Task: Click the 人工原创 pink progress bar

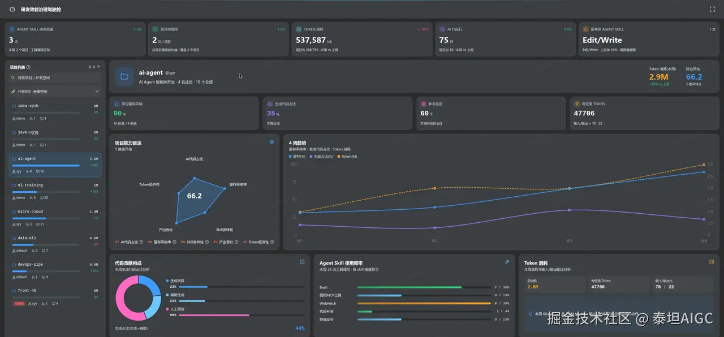Action: pyautogui.click(x=214, y=315)
